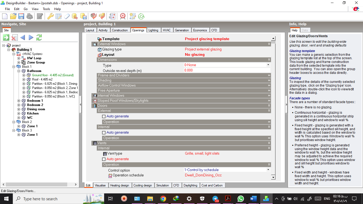Screen dimensions: 363x204
Task: Click the Project glazing template value
Action: tap(207, 39)
